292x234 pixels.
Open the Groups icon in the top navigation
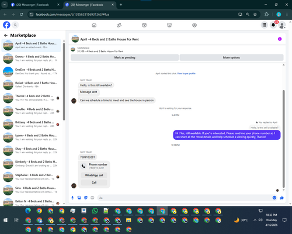[x=194, y=25]
